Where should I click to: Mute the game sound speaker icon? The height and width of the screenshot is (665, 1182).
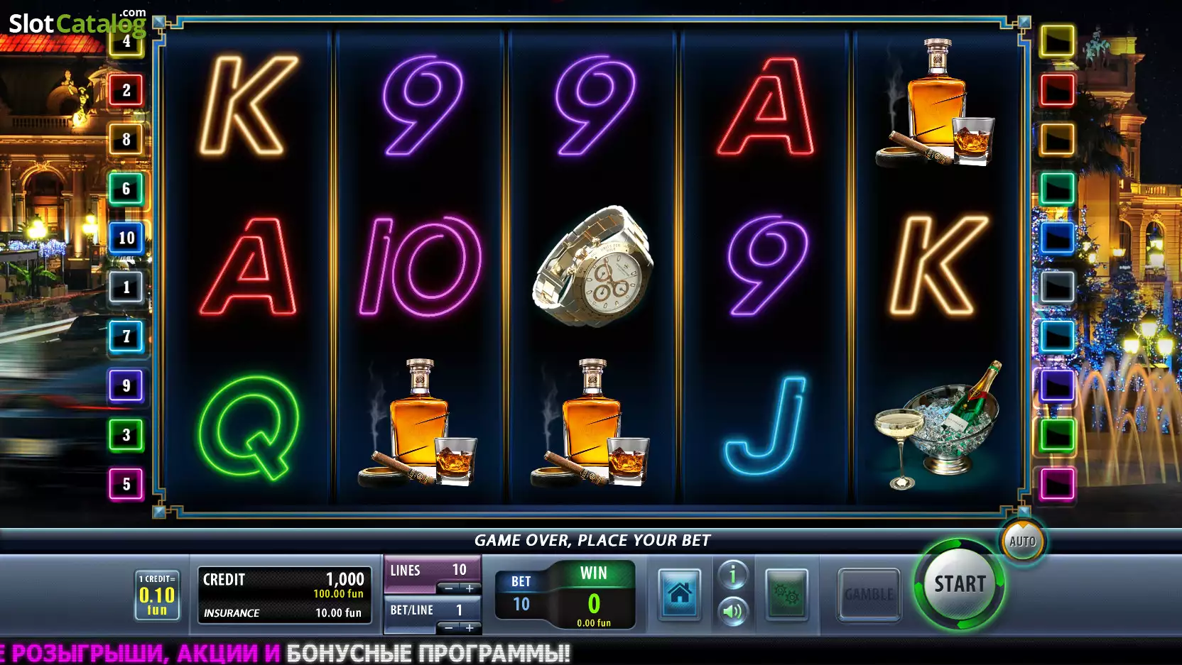tap(733, 611)
